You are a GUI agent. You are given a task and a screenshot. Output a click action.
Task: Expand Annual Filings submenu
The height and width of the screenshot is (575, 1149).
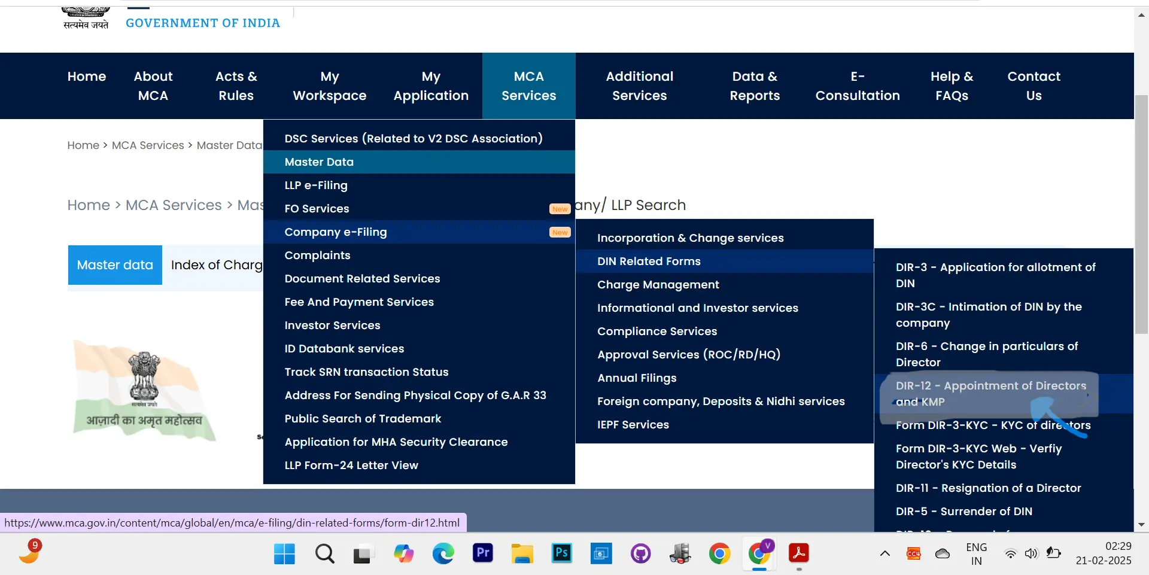[x=725, y=378]
